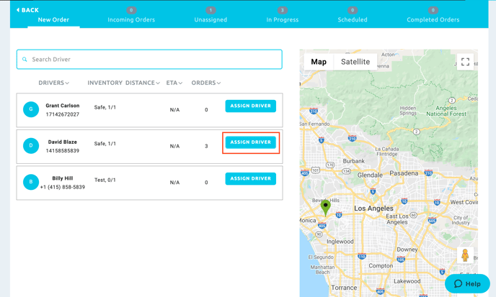Viewport: 496px width, 297px height.
Task: Click Billy Hill's inventory Test, 0/1
Action: coord(105,180)
